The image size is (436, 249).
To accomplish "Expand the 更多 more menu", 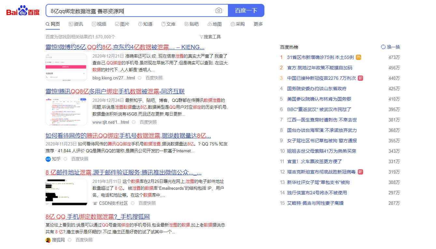I will (x=258, y=24).
